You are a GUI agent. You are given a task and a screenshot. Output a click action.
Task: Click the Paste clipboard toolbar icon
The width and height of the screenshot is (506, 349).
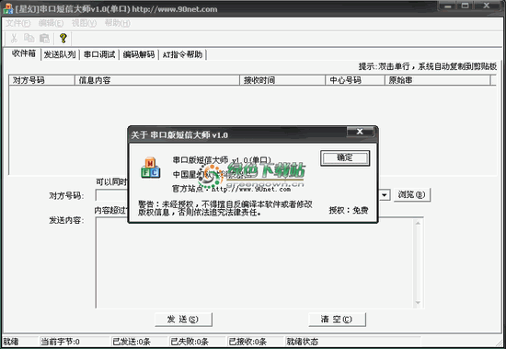pos(44,39)
